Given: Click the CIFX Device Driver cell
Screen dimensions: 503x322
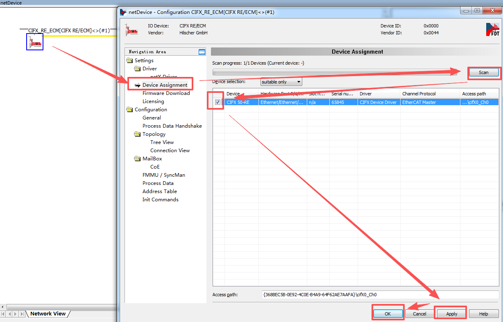Looking at the screenshot, I should pos(379,102).
